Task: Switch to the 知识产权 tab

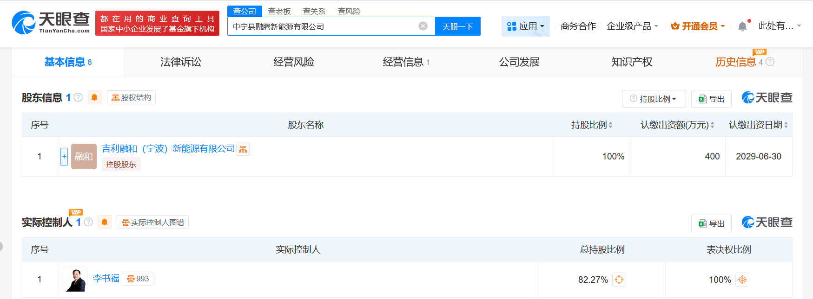Action: tap(632, 62)
